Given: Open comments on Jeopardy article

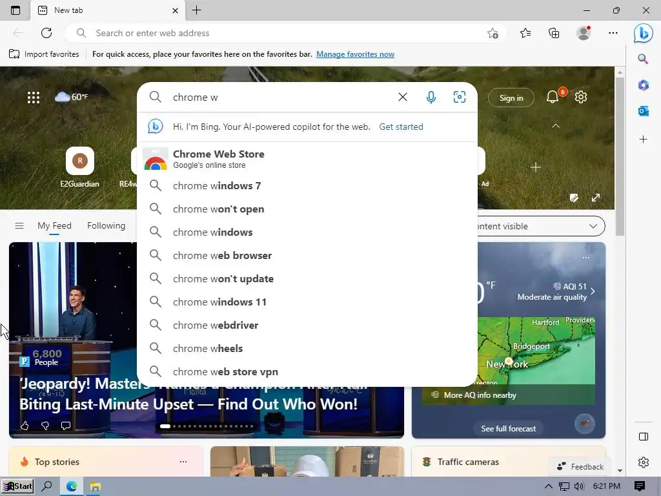Looking at the screenshot, I should (x=66, y=425).
